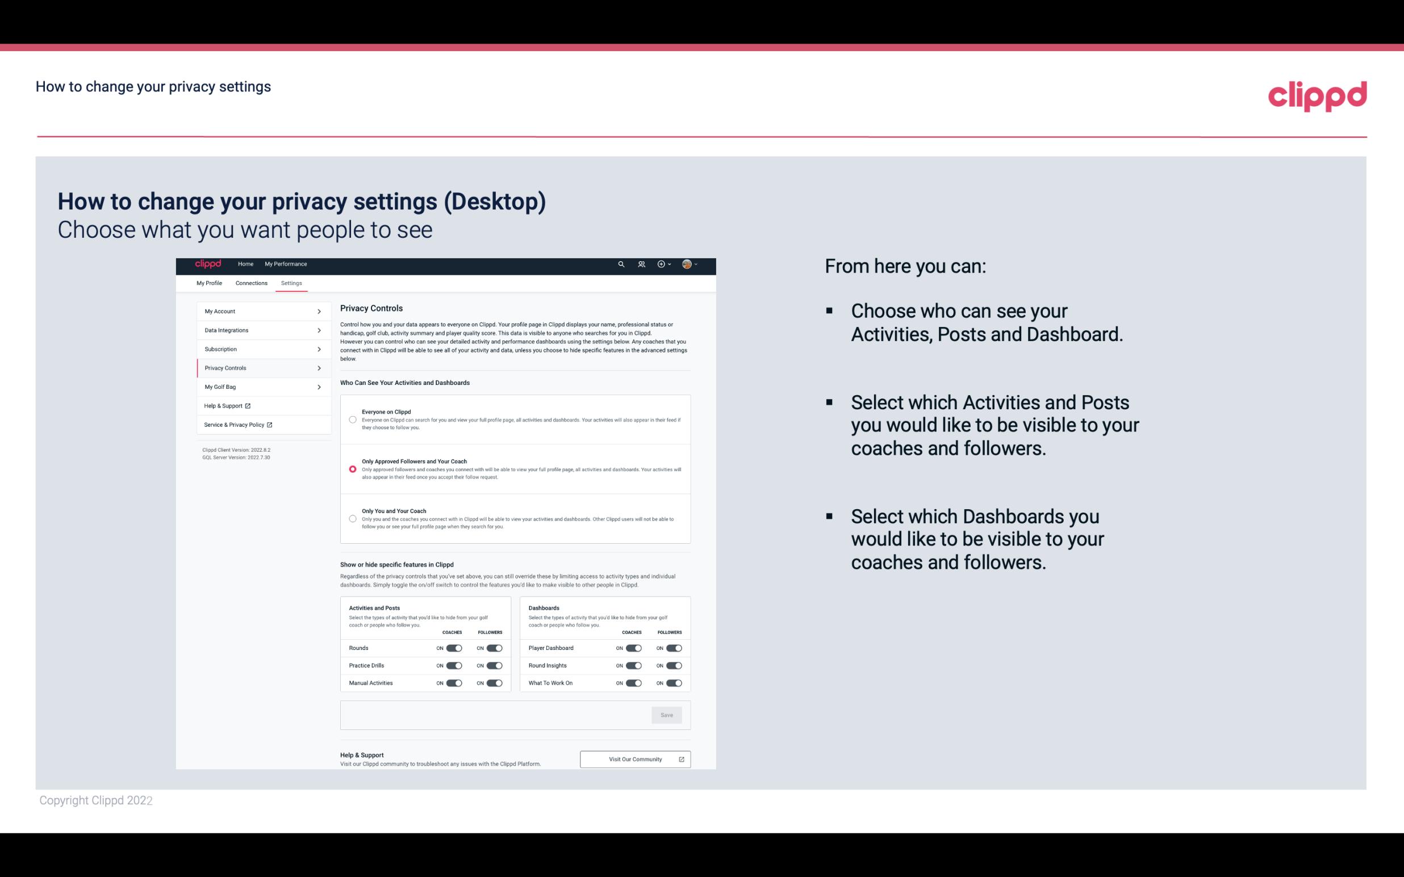Viewport: 1404px width, 877px height.
Task: Click the Service & Privacy Policy external link icon
Action: click(x=272, y=425)
